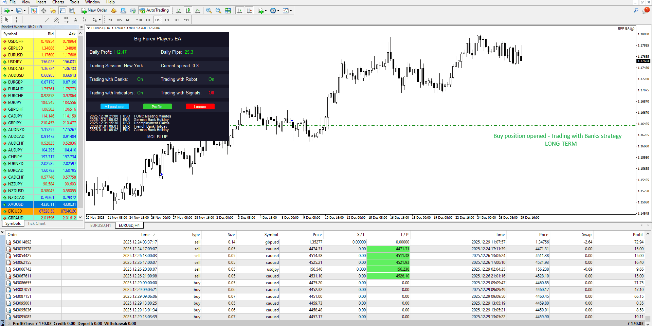Select the trendline drawing tool

pos(47,20)
